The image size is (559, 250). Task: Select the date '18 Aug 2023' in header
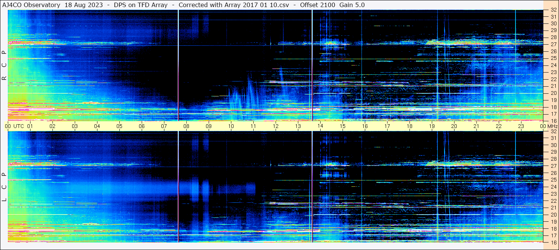(84, 5)
